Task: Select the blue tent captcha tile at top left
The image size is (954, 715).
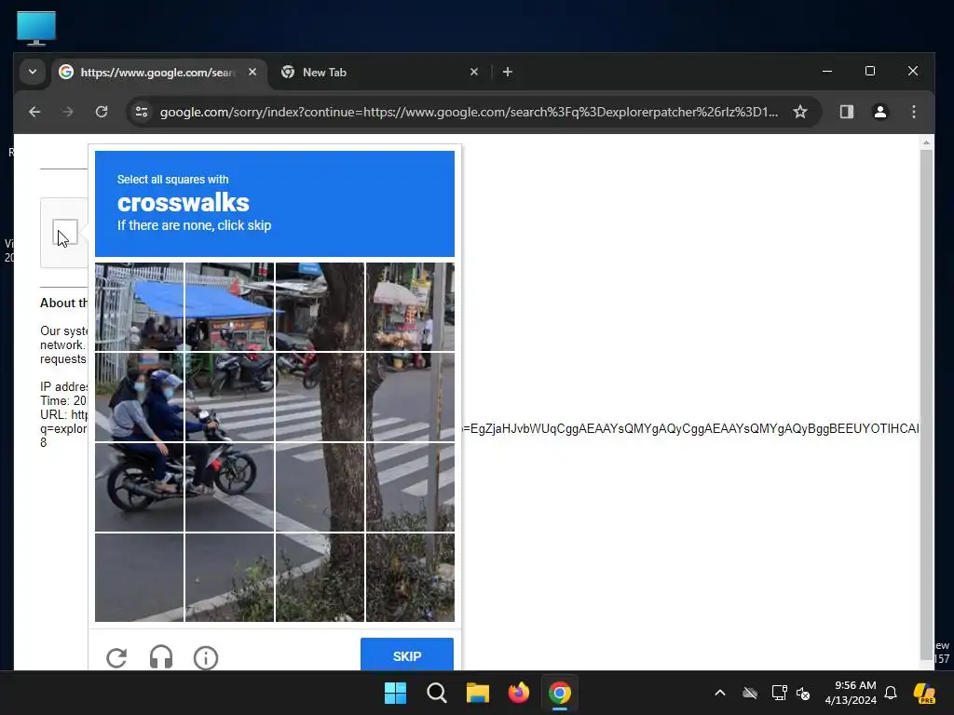Action: coord(140,307)
